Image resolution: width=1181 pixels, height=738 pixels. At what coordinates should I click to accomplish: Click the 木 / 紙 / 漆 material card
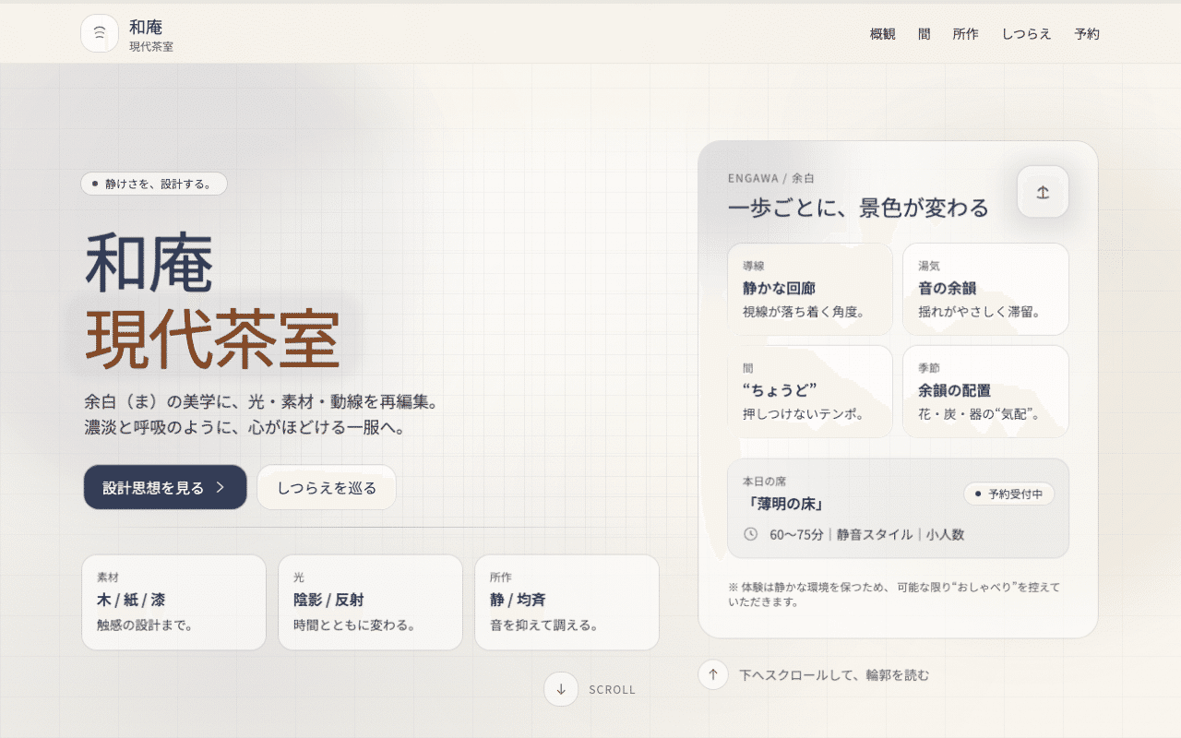click(x=173, y=601)
